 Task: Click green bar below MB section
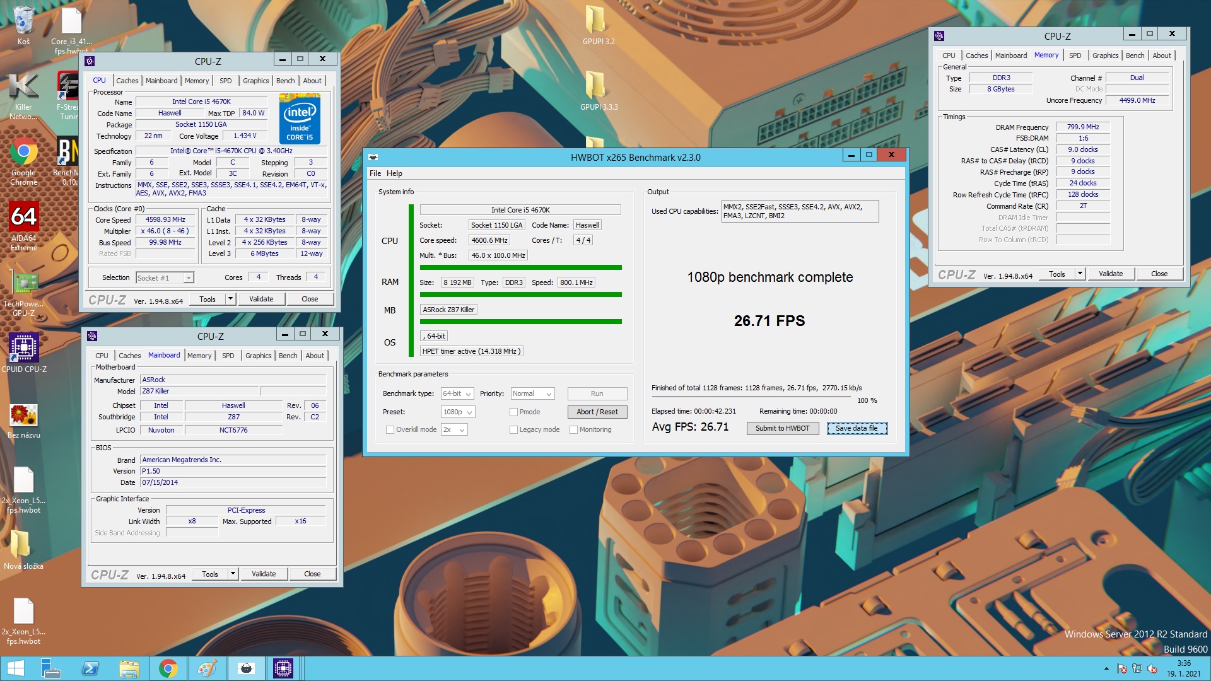521,322
